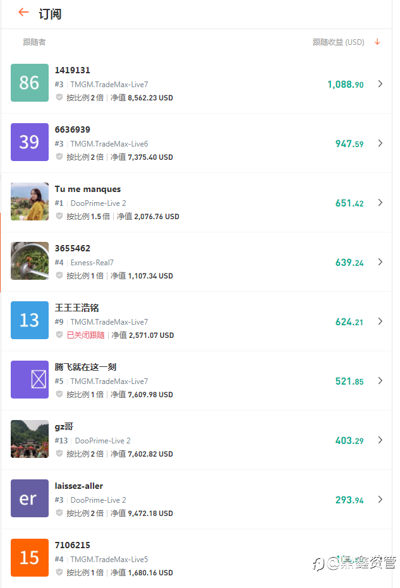Select the orange 15 avatar of 7106215
Image resolution: width=400 pixels, height=588 pixels.
(x=30, y=558)
